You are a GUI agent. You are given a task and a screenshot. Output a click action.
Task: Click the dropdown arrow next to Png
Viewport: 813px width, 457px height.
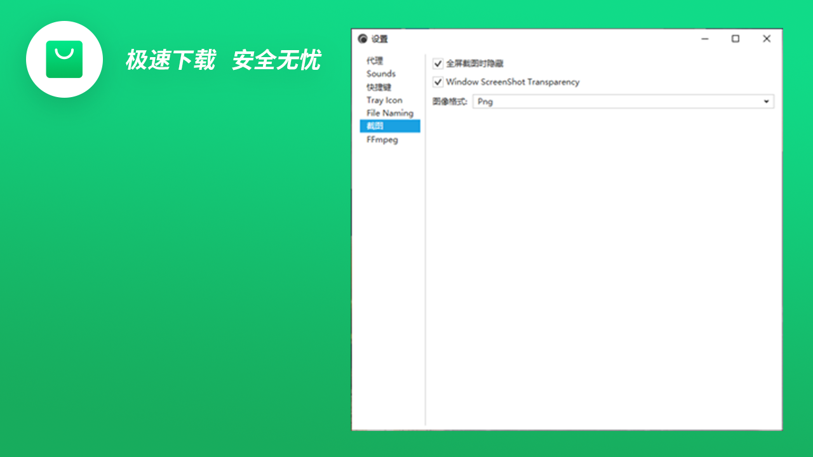coord(765,102)
